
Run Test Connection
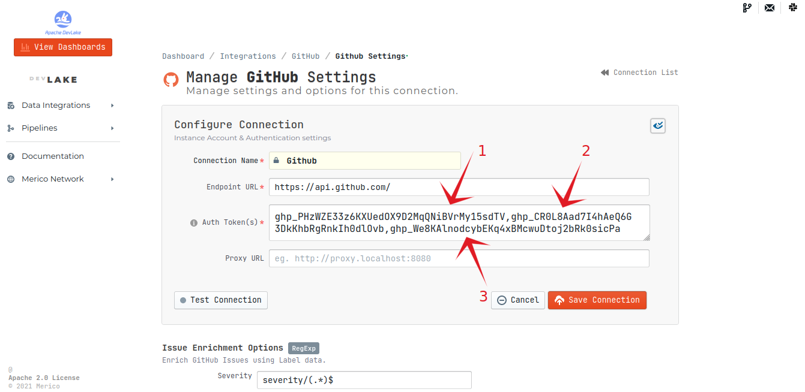pyautogui.click(x=221, y=300)
